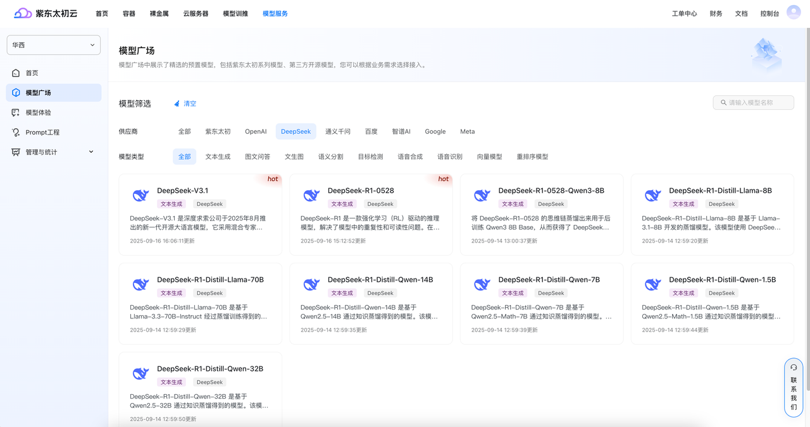The height and width of the screenshot is (427, 810).
Task: Open the 华西 region dropdown
Action: coord(54,45)
